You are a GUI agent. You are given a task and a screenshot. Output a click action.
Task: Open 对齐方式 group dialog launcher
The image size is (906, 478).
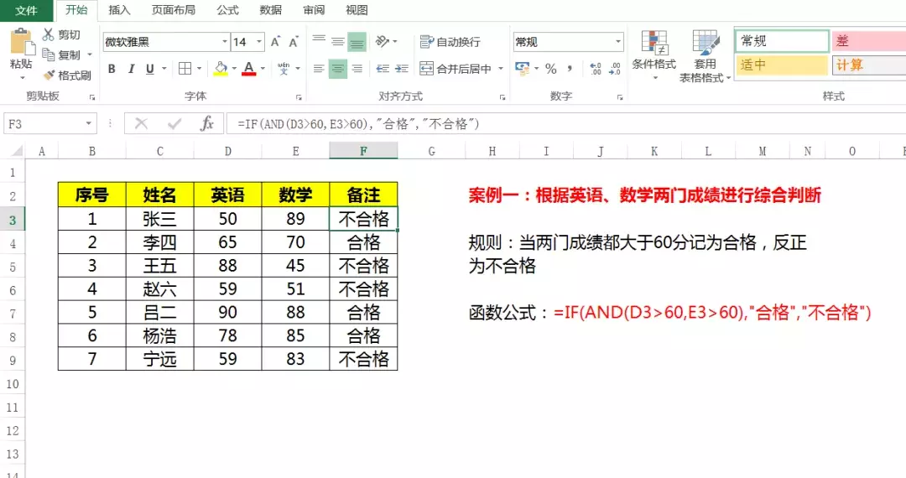point(502,97)
